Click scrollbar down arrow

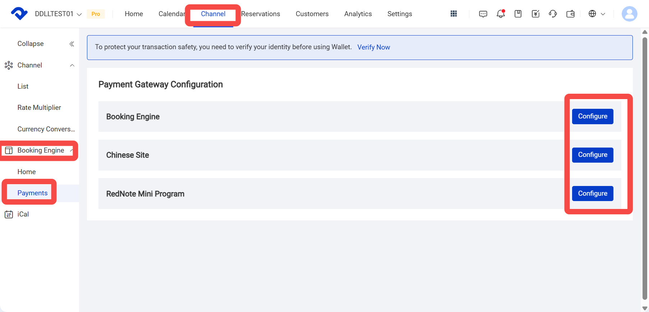click(x=645, y=308)
